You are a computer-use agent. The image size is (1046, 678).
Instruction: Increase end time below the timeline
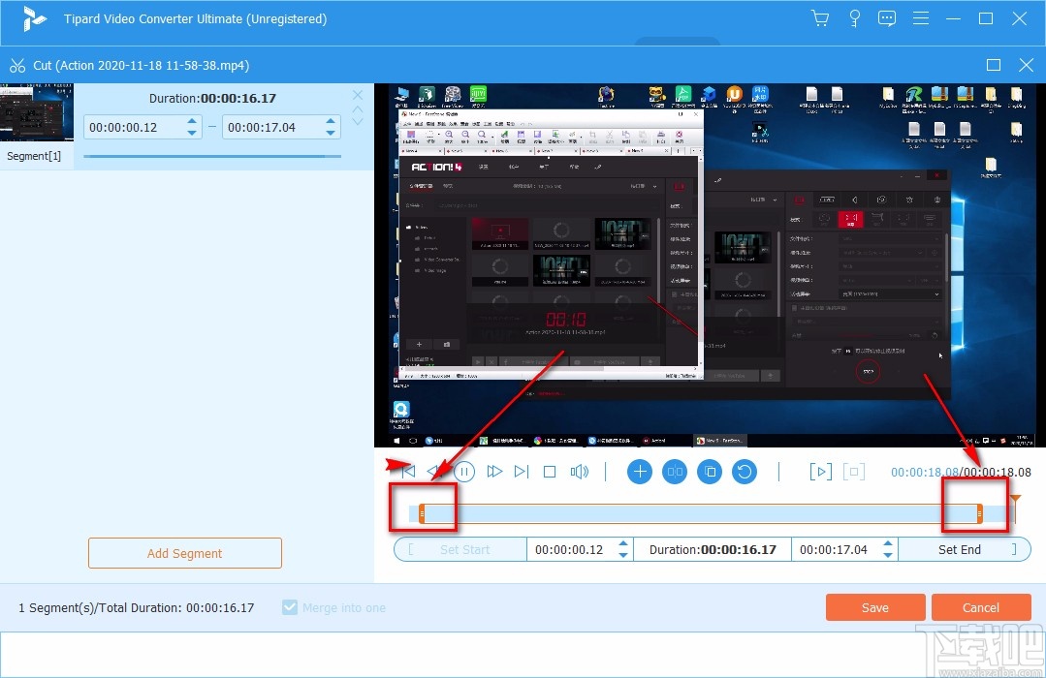point(888,544)
